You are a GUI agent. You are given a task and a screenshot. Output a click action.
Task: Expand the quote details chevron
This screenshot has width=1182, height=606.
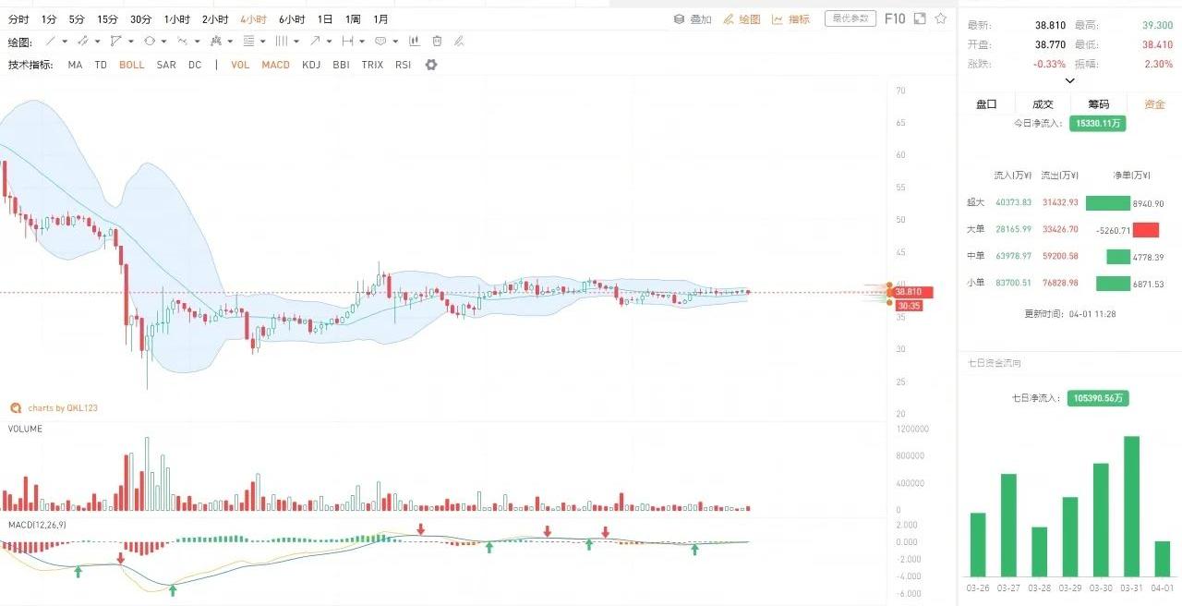[1069, 80]
